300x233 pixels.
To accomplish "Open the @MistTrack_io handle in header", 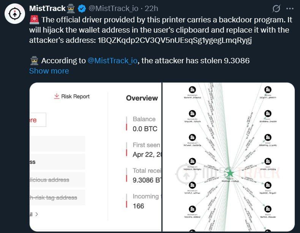I will [x=113, y=9].
